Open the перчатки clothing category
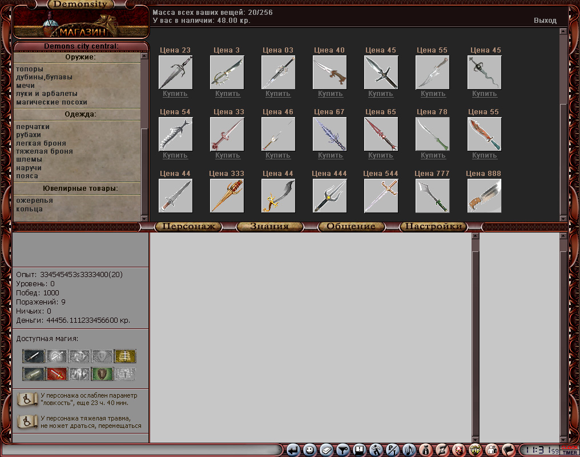The width and height of the screenshot is (580, 457). click(x=33, y=127)
